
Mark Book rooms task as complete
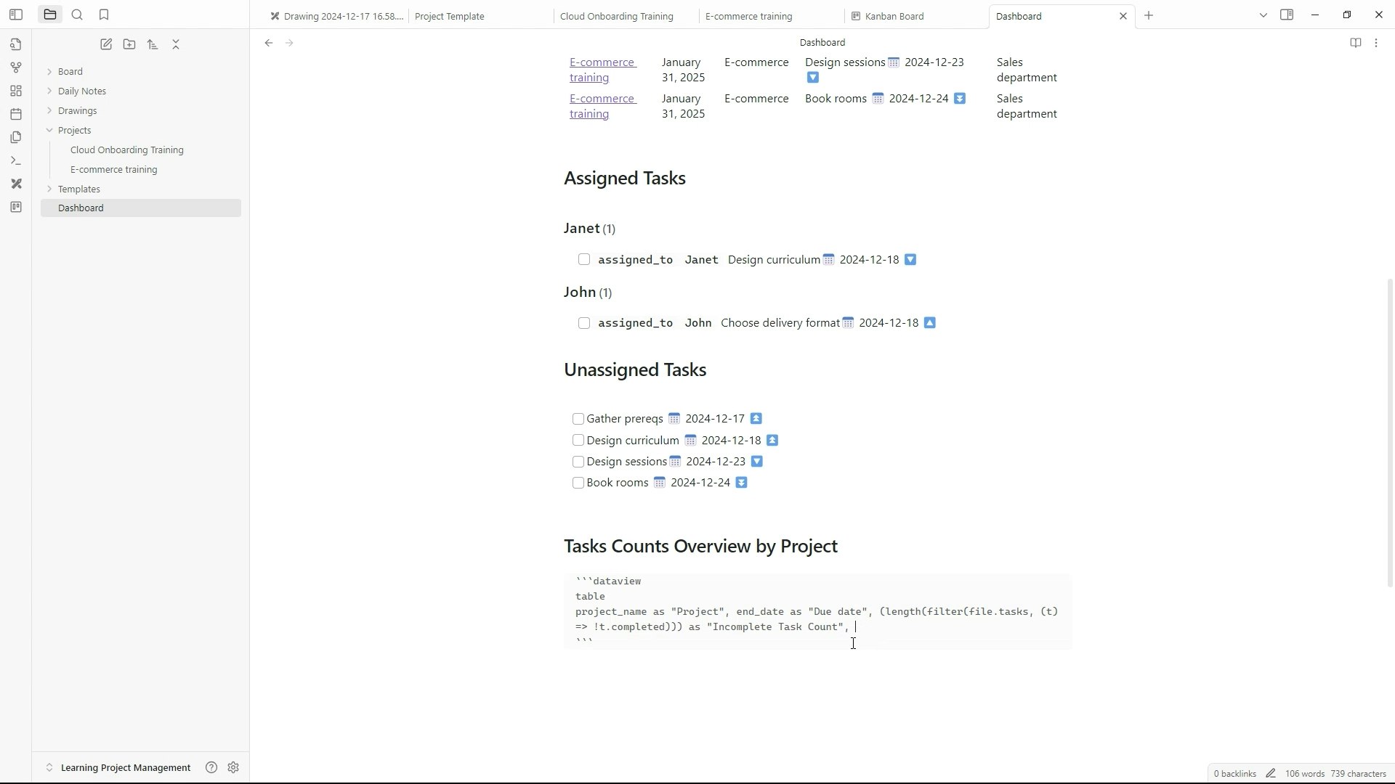[578, 483]
